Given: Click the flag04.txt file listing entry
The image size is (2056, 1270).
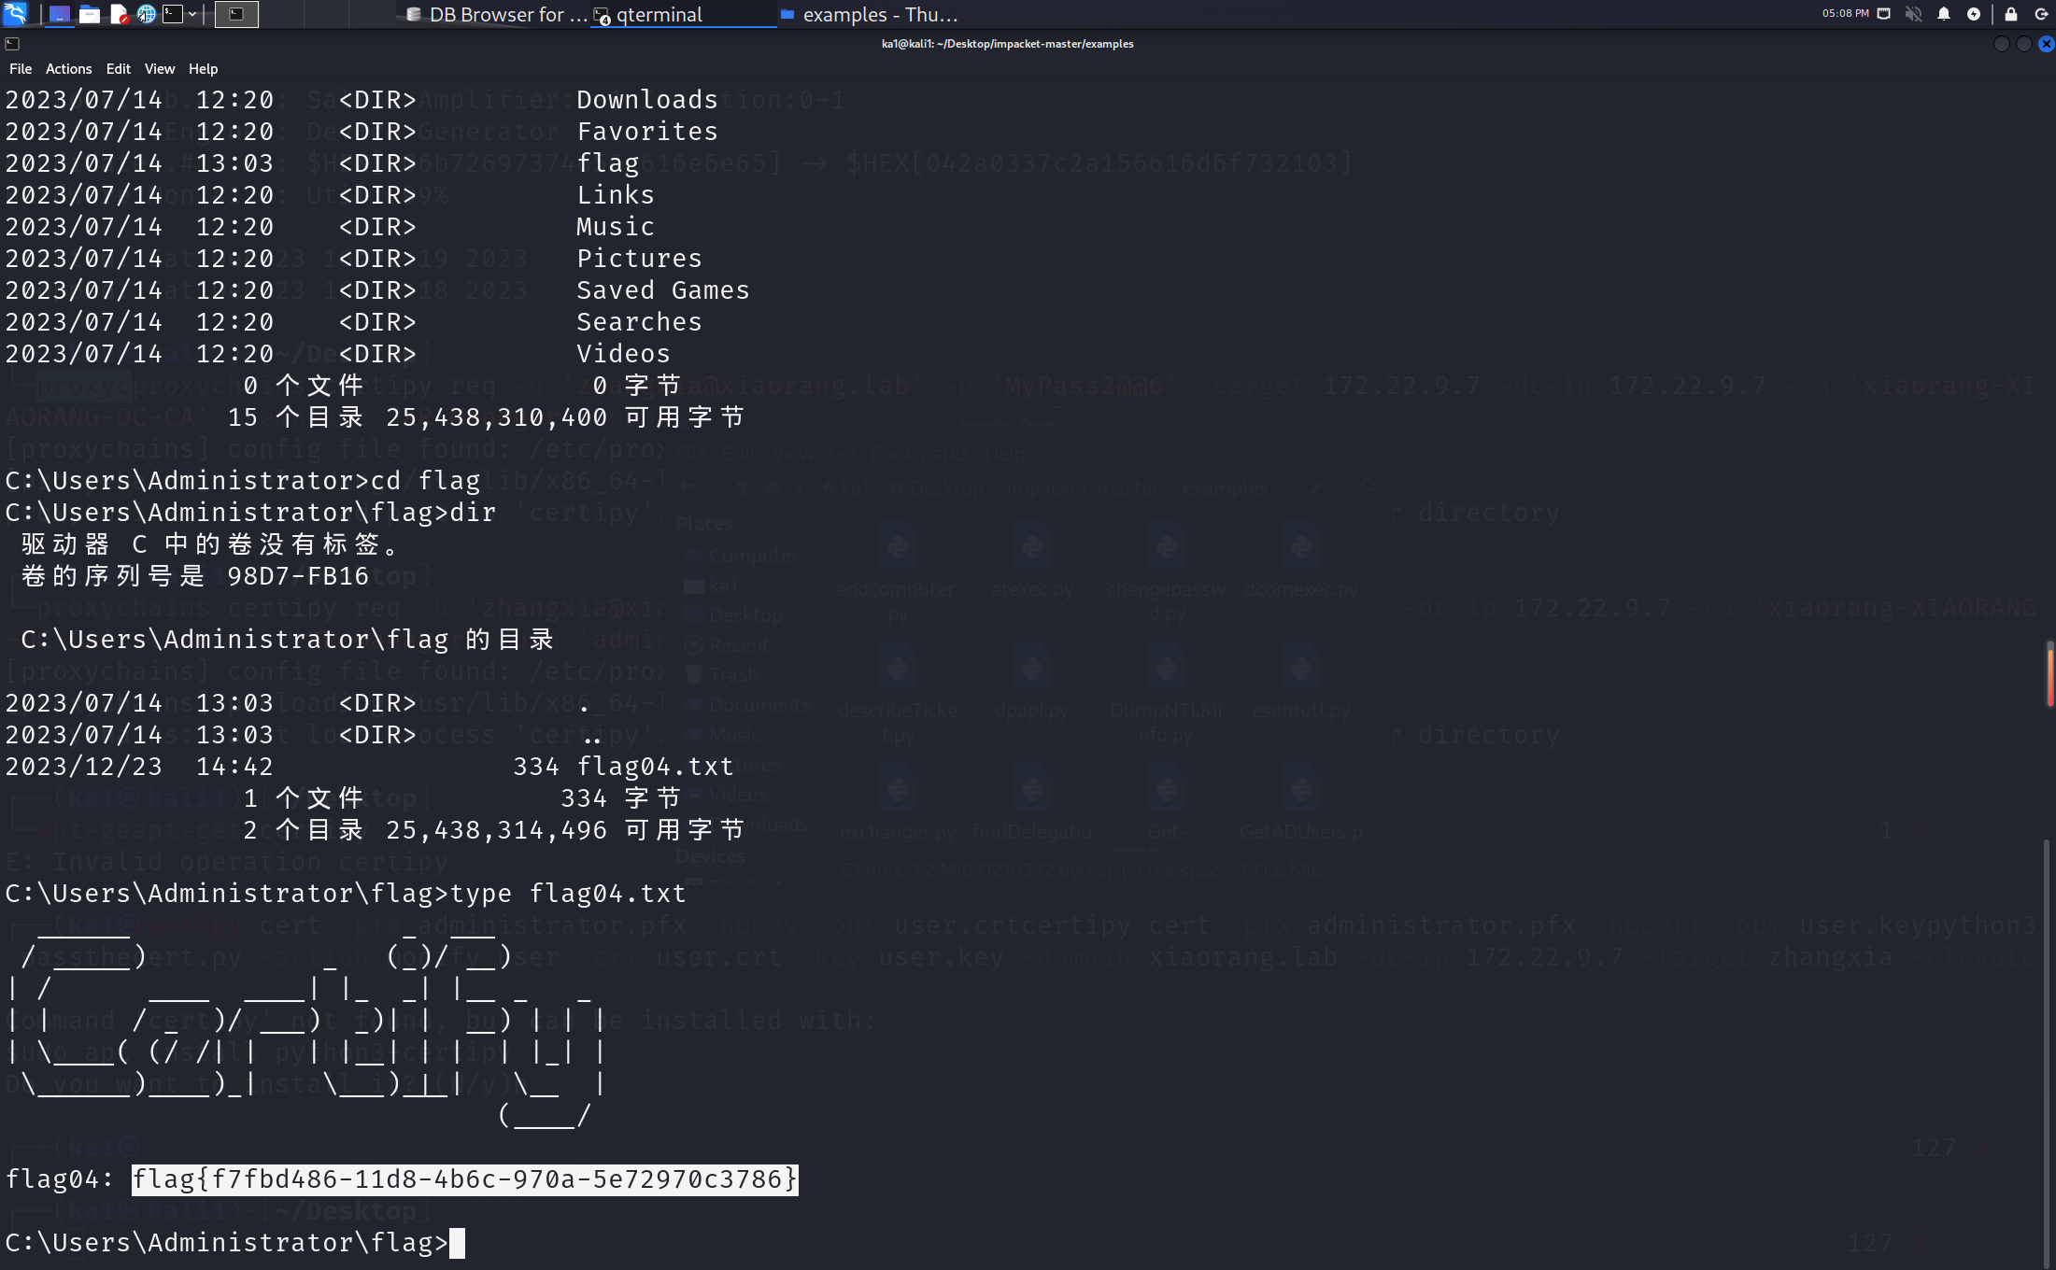Looking at the screenshot, I should 370,767.
